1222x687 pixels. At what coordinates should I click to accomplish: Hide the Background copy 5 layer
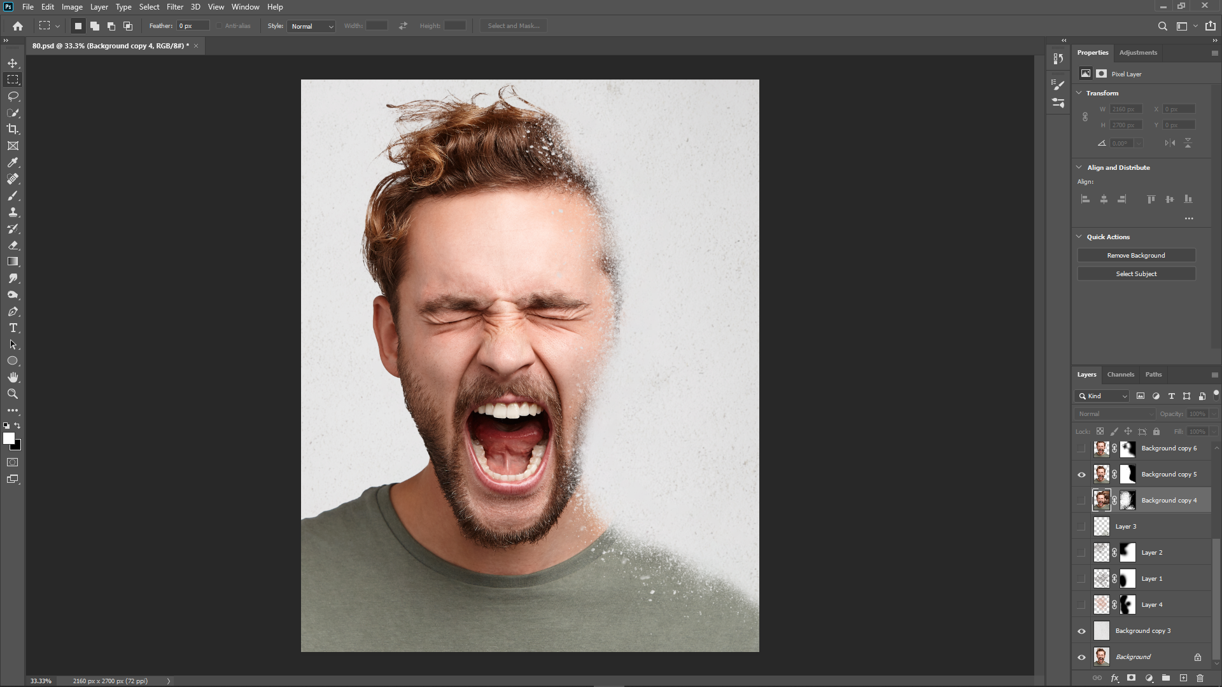point(1081,475)
